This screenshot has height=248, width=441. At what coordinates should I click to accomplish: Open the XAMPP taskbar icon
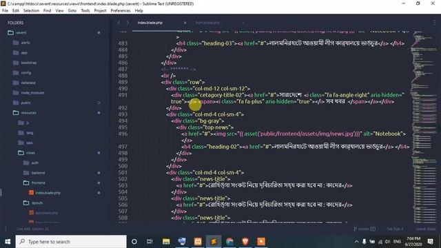tap(198, 242)
